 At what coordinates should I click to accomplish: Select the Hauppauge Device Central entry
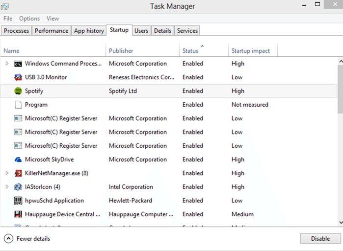[62, 214]
